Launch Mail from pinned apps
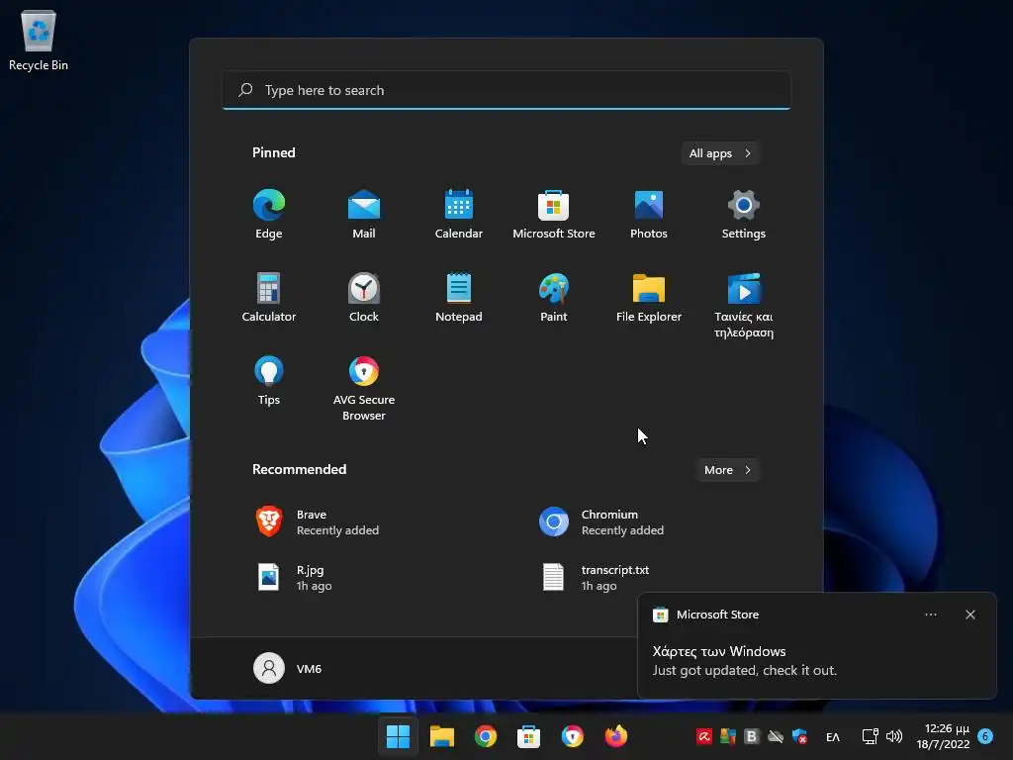The image size is (1013, 760). pos(364,214)
